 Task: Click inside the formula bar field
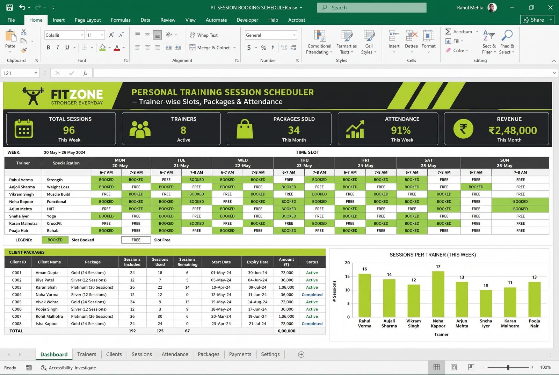click(x=322, y=73)
